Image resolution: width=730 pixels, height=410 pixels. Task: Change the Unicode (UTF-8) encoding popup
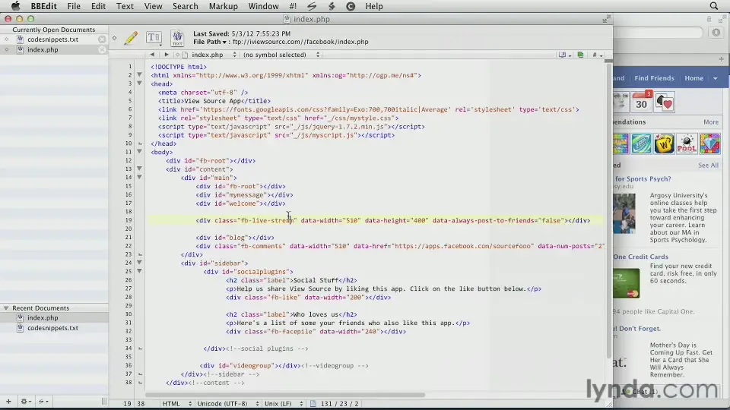227,403
